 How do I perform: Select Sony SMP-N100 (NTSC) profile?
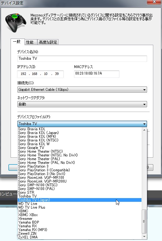click(80, 185)
